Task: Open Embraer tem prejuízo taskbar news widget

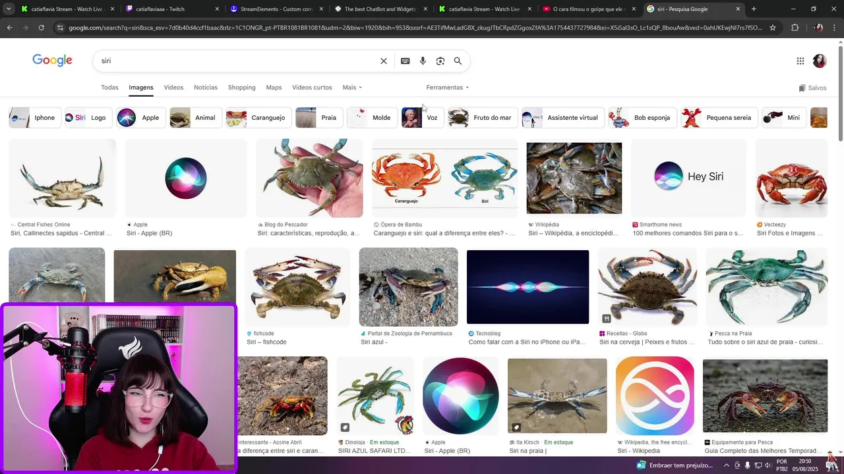Action: (x=675, y=465)
